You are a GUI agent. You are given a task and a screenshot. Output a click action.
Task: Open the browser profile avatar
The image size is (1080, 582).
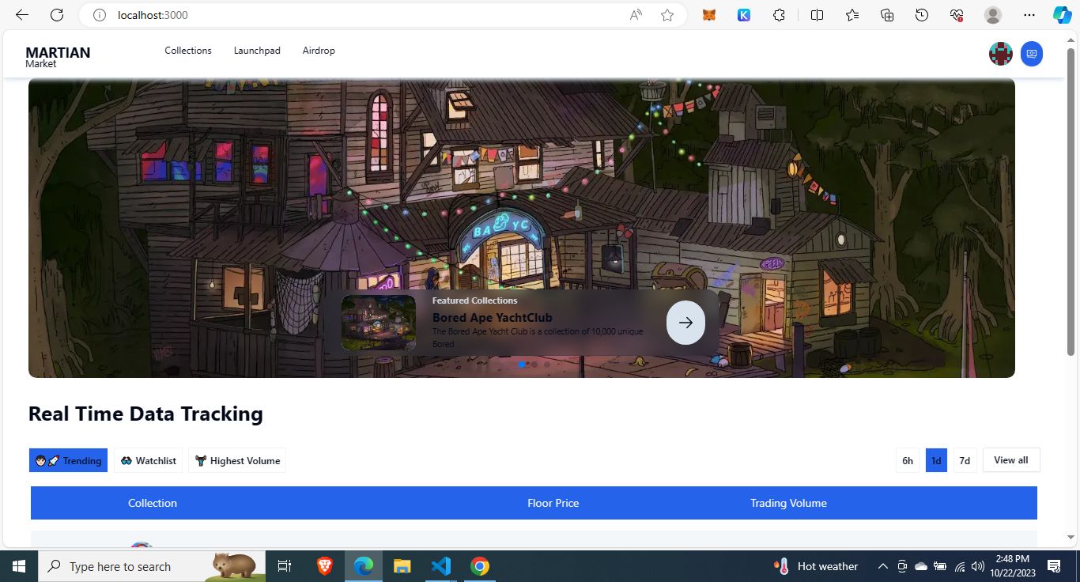point(993,15)
